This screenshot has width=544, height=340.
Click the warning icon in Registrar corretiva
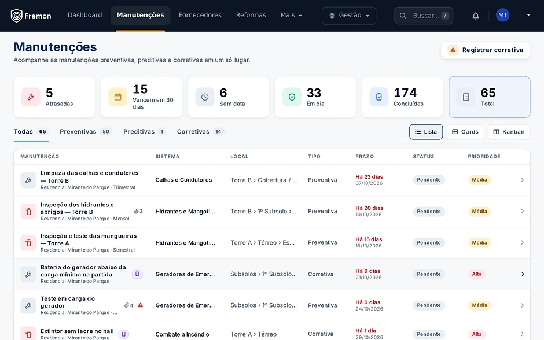[453, 50]
